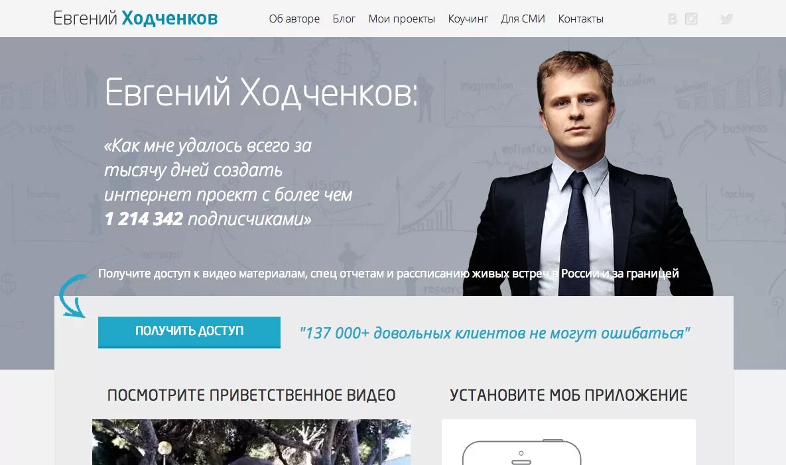Open the Instagram icon in header

tap(691, 19)
